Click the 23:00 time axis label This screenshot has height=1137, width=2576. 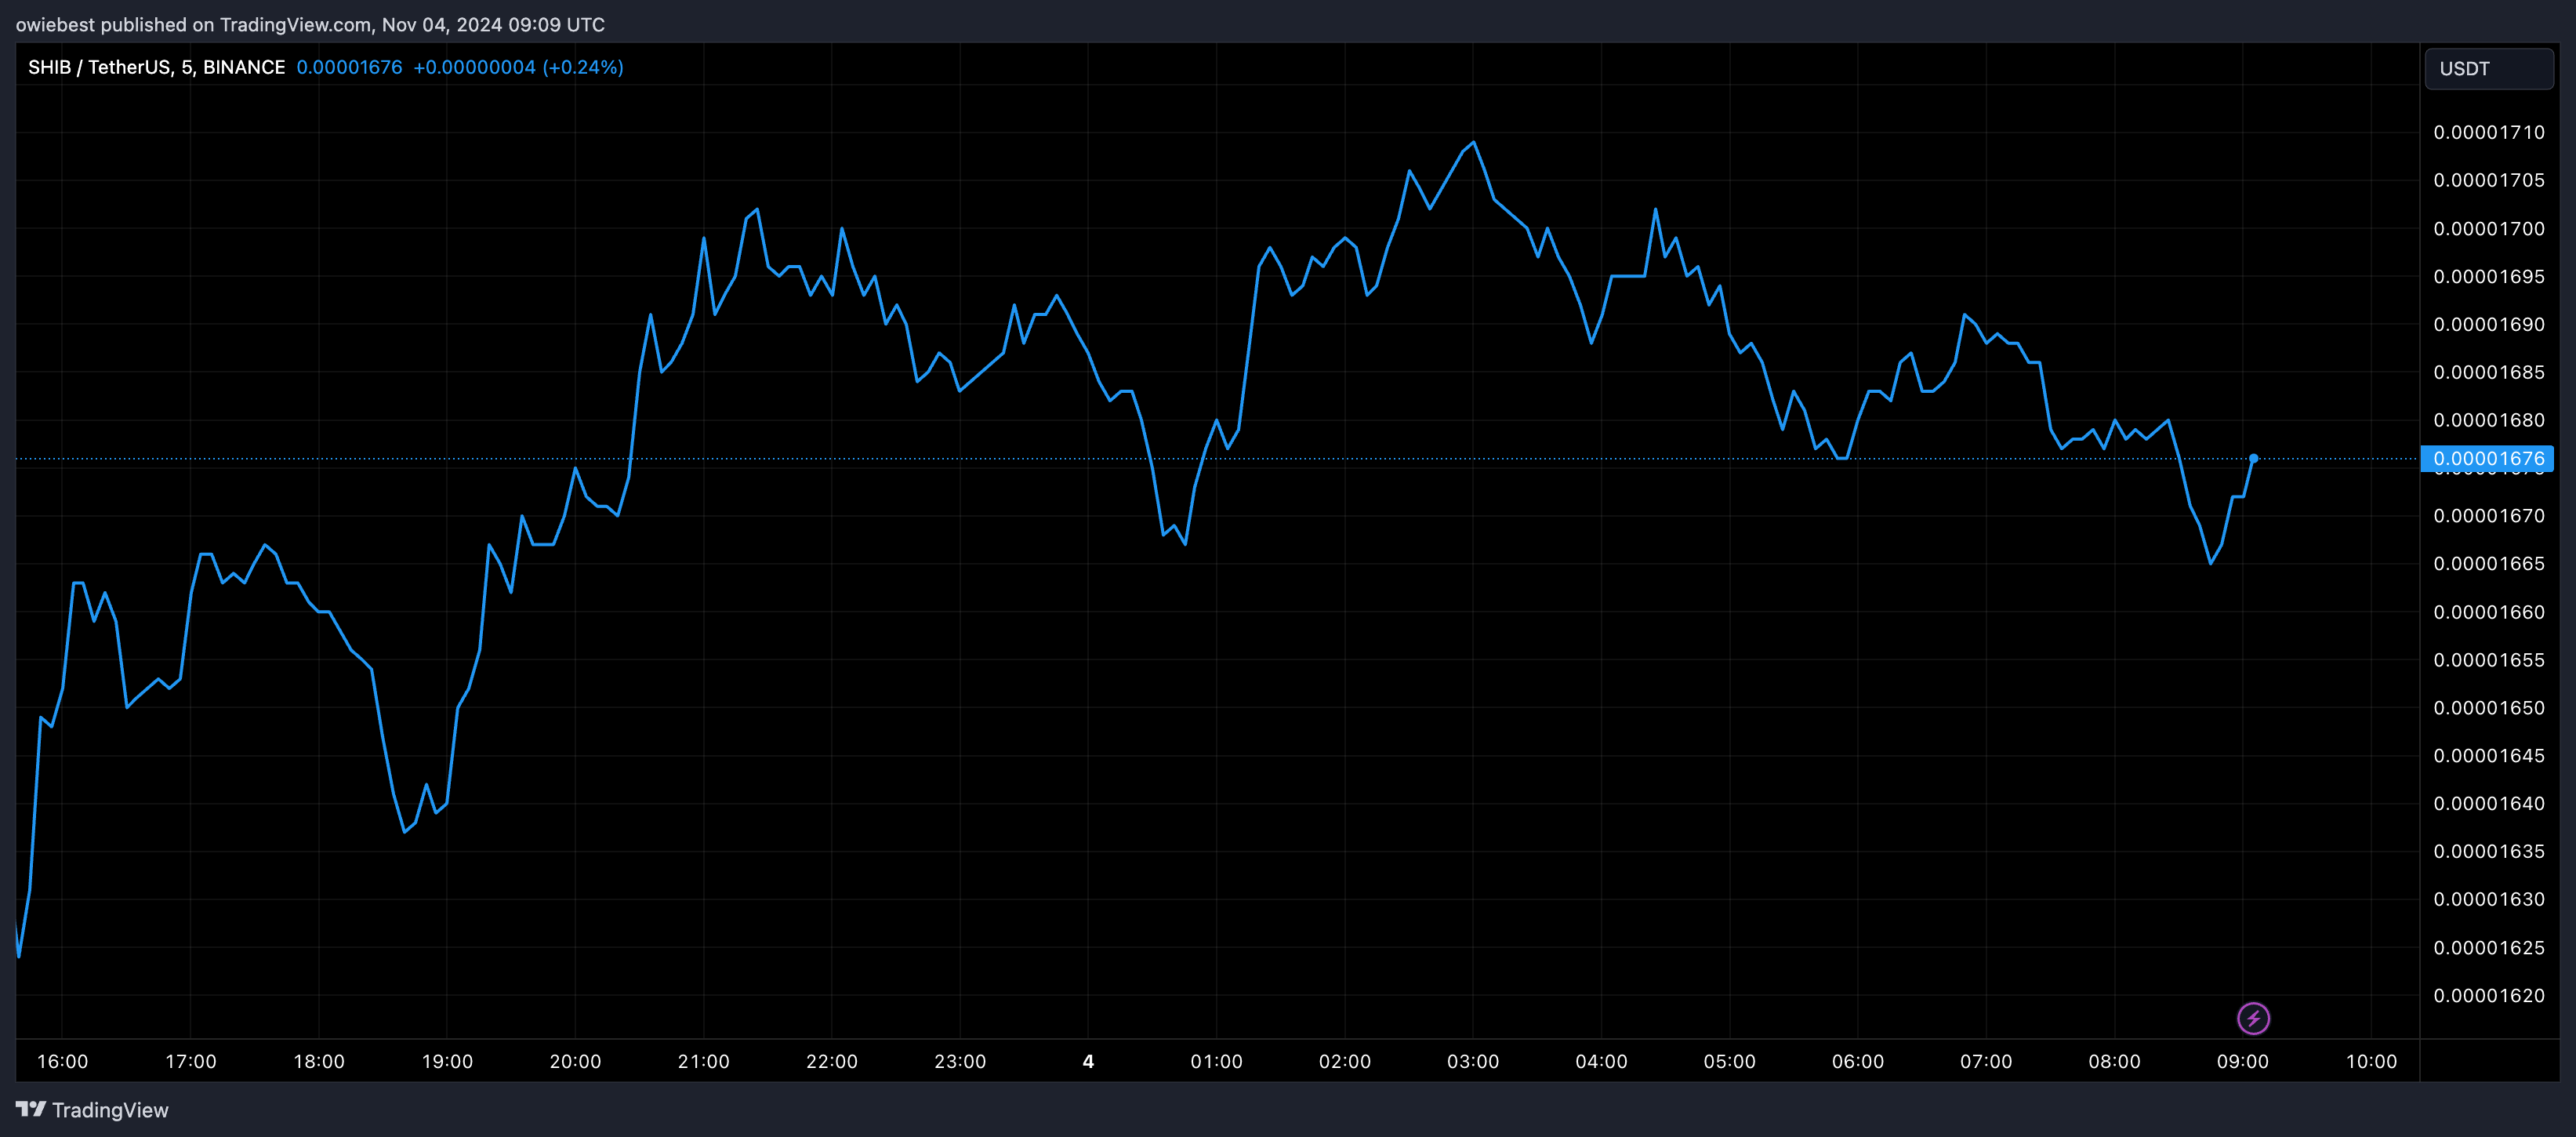coord(960,1061)
